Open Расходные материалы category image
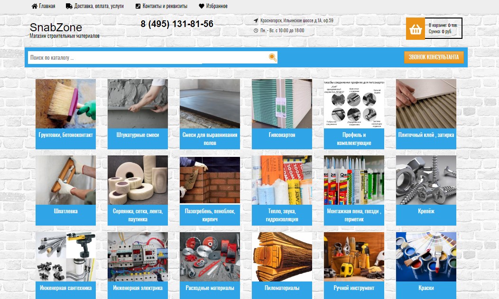 [210, 257]
